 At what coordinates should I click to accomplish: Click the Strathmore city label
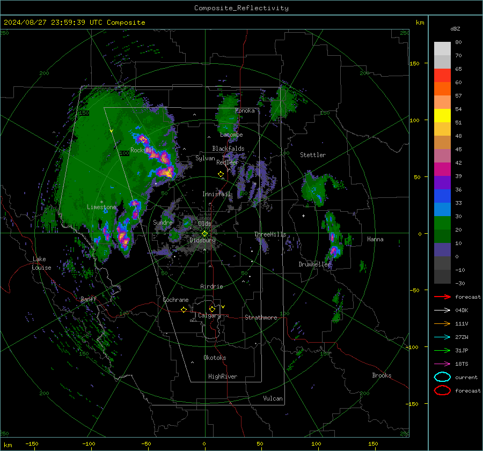[261, 317]
